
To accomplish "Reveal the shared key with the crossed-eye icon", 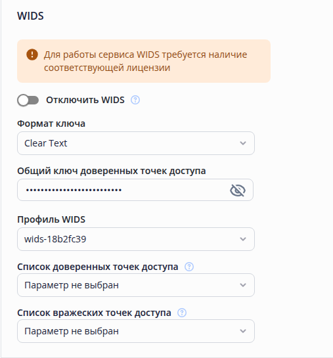I will pyautogui.click(x=238, y=190).
